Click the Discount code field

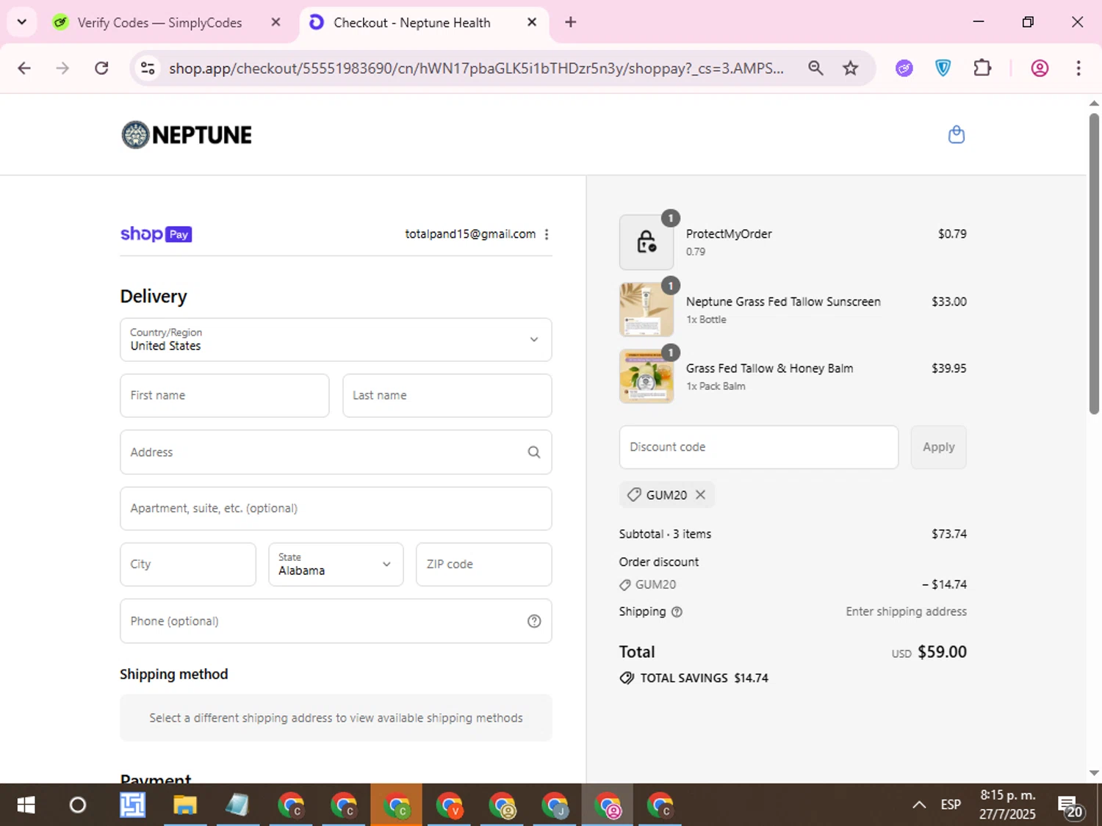758,447
